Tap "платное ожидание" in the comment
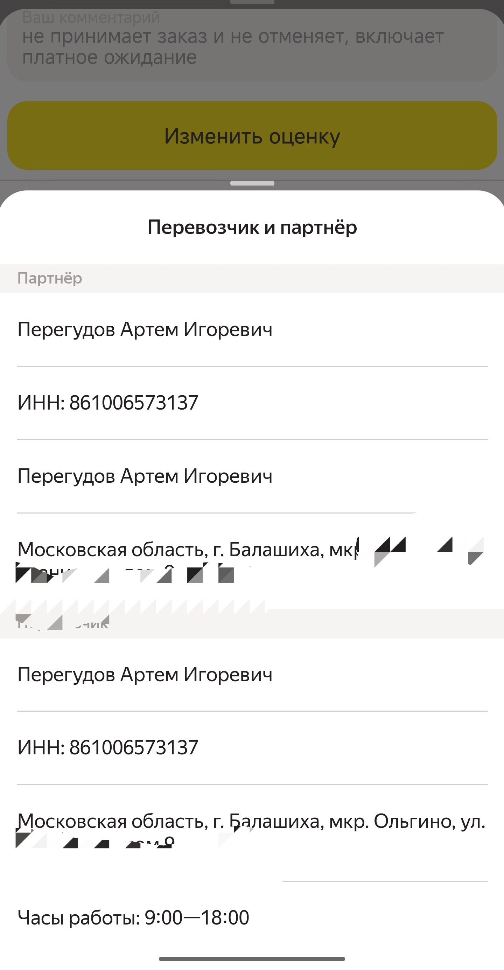 (110, 57)
